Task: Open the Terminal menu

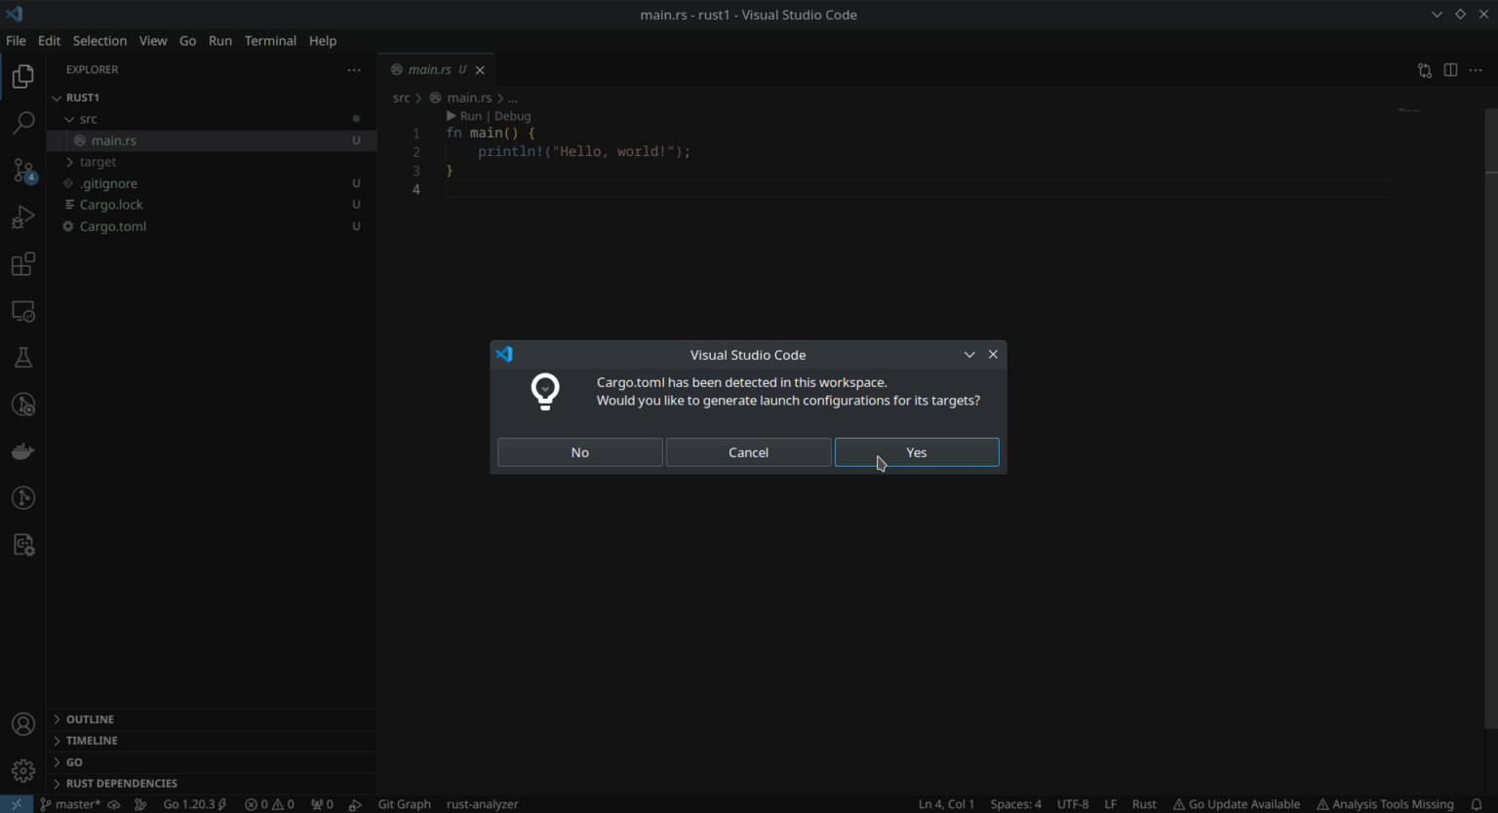Action: [270, 41]
